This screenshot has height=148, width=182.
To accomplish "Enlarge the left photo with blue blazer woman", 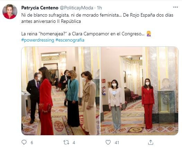I will 61,91.
